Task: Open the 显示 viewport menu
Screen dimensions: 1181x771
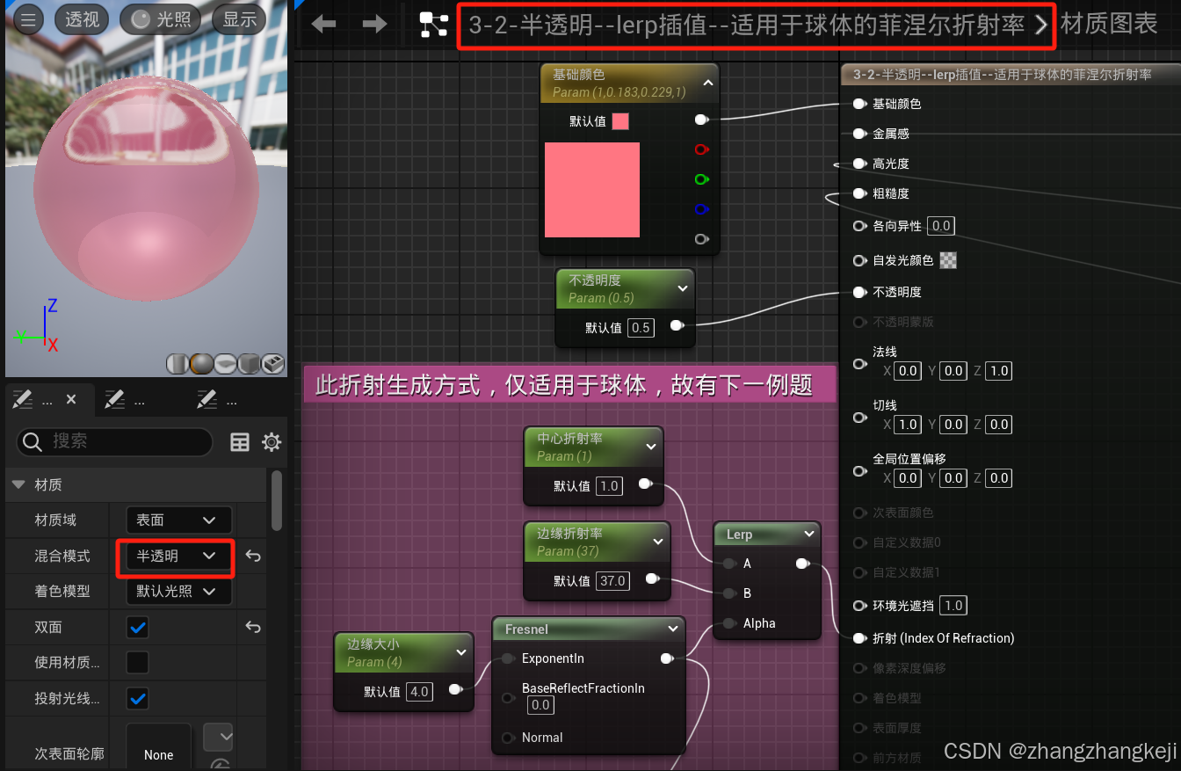Action: pos(238,18)
